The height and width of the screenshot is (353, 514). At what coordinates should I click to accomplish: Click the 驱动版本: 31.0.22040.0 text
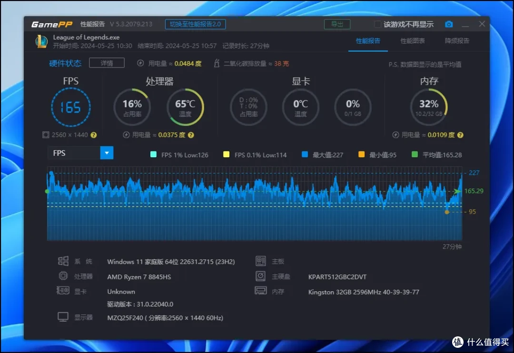(x=140, y=304)
